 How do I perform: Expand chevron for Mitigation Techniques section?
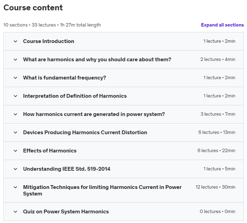click(x=15, y=187)
